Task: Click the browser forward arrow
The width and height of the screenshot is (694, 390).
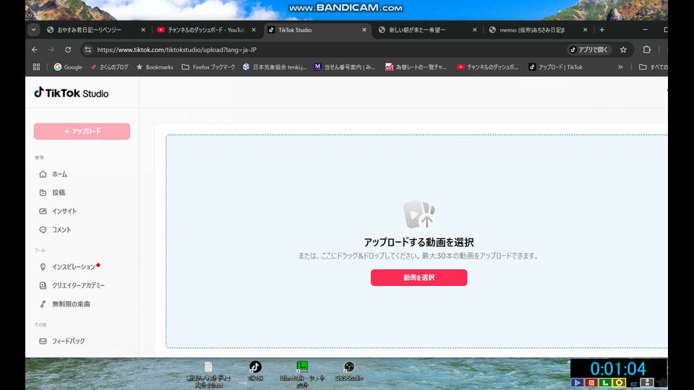Action: pos(51,50)
